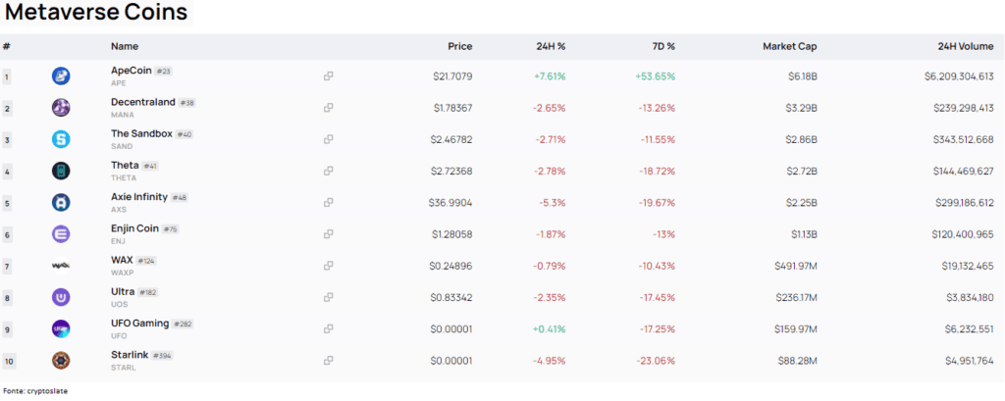Viewport: 1005px width, 401px height.
Task: Open the UFO Gaming coin link
Action: [139, 323]
